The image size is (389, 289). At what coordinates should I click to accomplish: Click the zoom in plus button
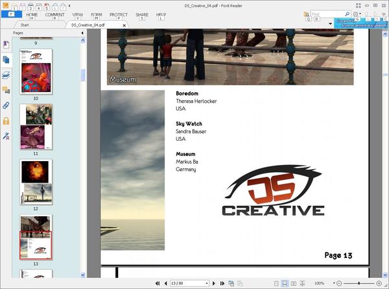click(x=379, y=283)
